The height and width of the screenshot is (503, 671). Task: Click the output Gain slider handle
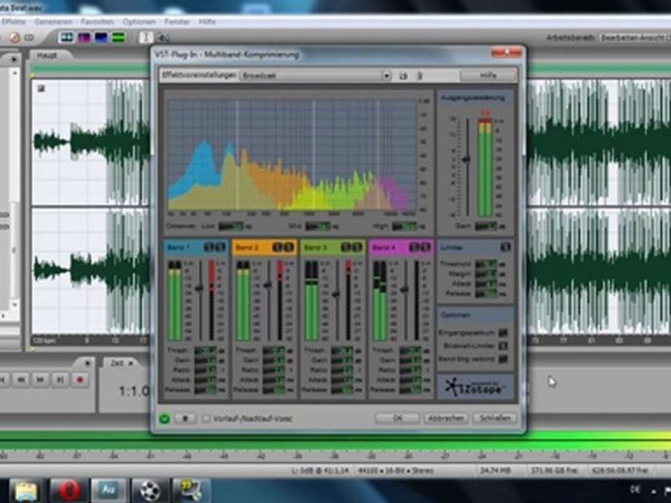pyautogui.click(x=466, y=159)
